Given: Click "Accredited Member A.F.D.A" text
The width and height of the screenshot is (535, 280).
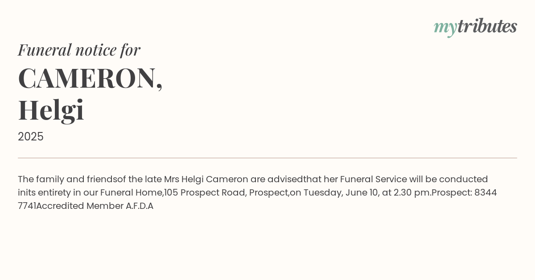Looking at the screenshot, I should [x=95, y=206].
